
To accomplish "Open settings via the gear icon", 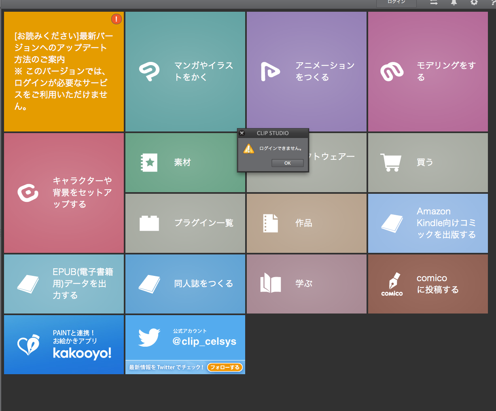I will tap(474, 2).
